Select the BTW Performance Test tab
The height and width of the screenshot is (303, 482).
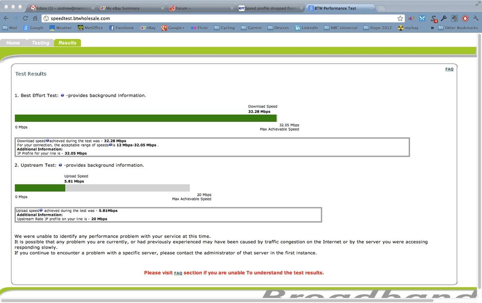click(340, 8)
